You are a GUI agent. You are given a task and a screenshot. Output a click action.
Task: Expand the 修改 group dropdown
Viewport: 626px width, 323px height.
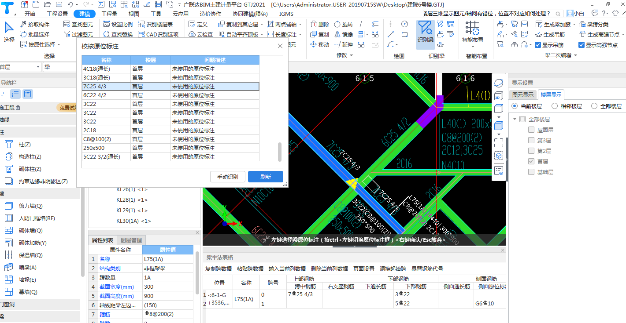tap(351, 55)
